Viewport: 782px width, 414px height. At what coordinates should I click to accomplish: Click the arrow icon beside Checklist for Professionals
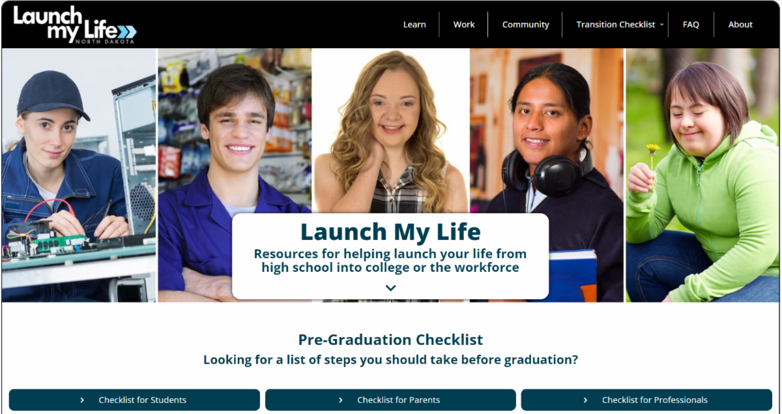585,400
